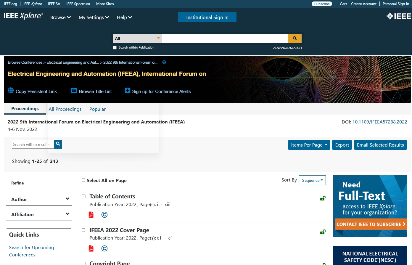
Task: Open the IFEEA 2022 Cover Page title
Action: click(119, 230)
